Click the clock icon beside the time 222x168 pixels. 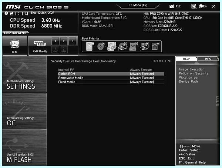(x=6, y=13)
